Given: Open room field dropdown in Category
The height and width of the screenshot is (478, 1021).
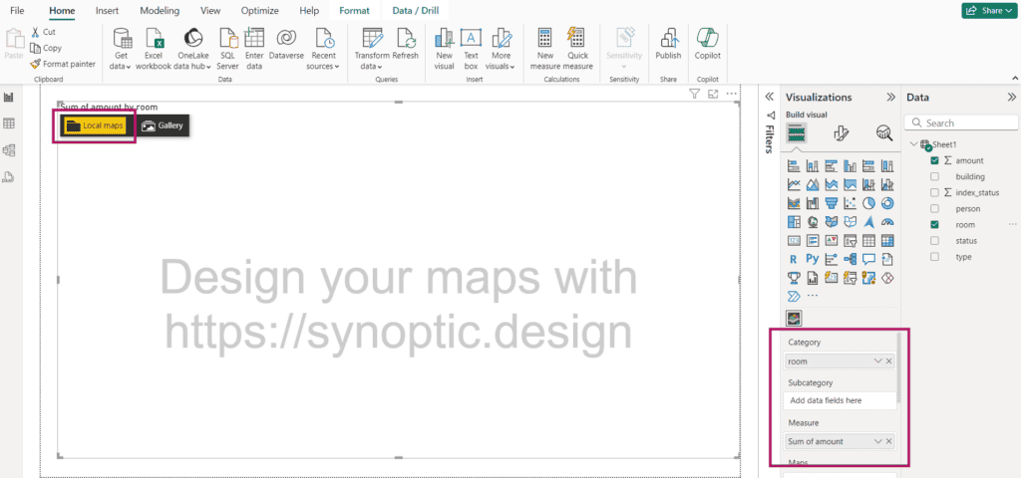Looking at the screenshot, I should coord(877,361).
